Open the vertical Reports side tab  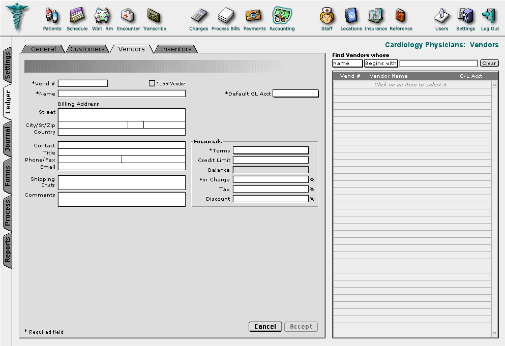pos(8,250)
